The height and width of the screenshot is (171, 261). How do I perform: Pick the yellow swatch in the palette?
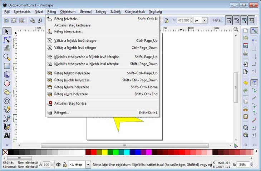point(105,152)
